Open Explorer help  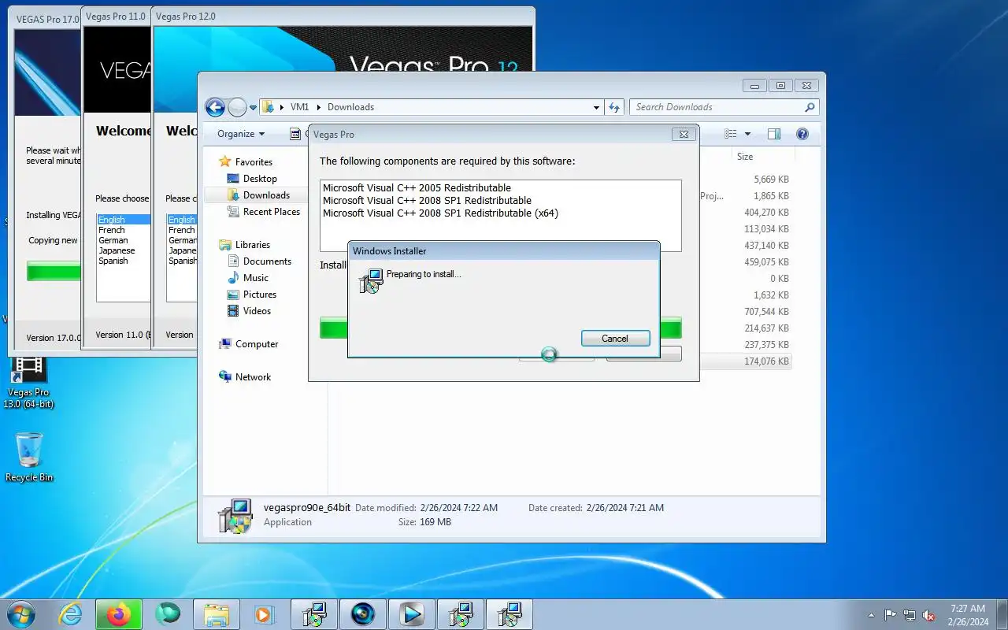pos(802,134)
